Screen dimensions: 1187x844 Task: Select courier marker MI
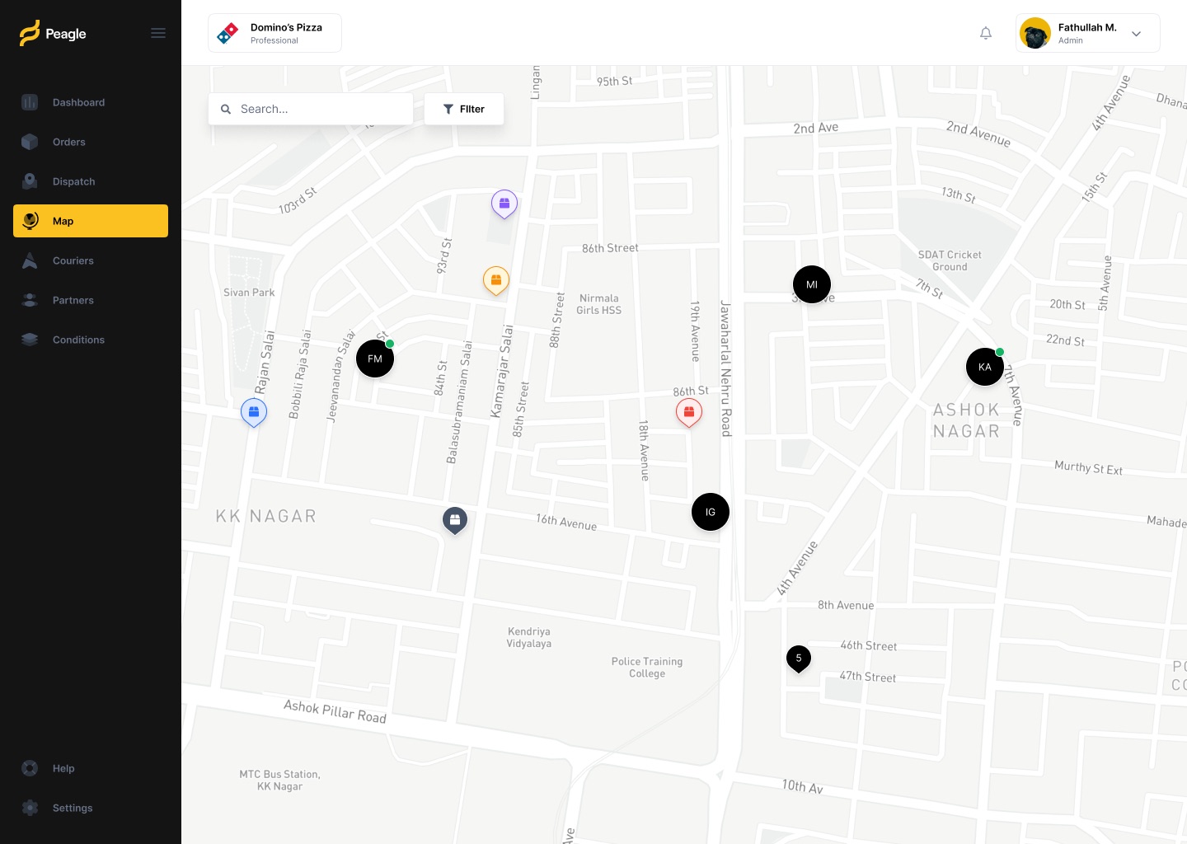[812, 284]
